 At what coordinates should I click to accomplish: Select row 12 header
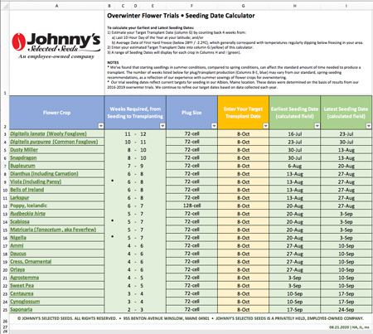point(5,206)
